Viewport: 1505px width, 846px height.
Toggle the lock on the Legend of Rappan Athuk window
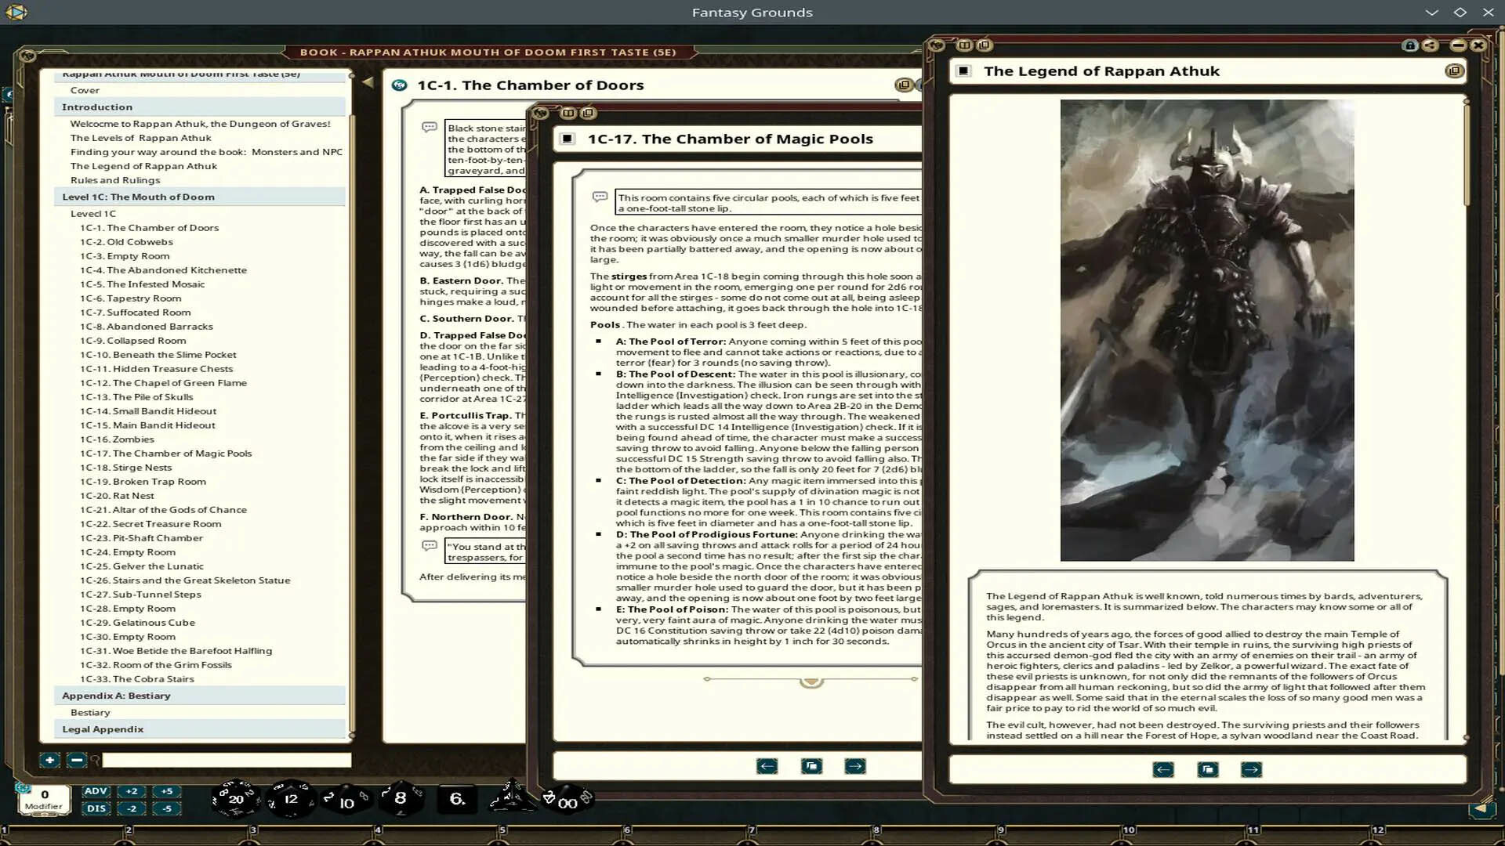1408,45
